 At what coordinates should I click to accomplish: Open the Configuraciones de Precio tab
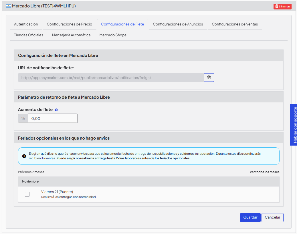[70, 24]
